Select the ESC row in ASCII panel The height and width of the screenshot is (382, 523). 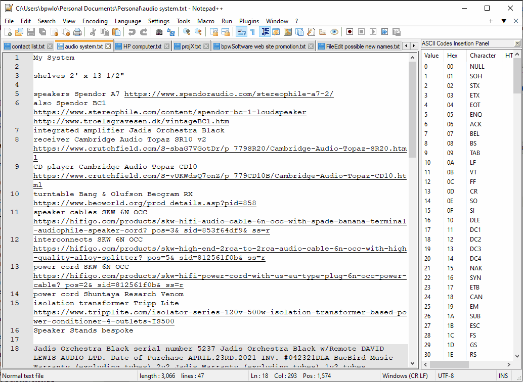tap(467, 326)
